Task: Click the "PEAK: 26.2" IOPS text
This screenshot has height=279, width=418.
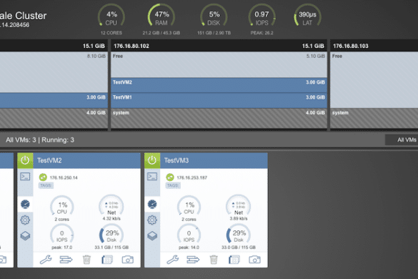Action: tap(262, 33)
